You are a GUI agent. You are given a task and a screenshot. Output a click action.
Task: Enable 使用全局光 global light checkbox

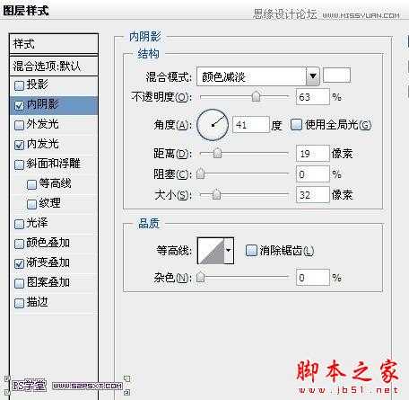296,124
